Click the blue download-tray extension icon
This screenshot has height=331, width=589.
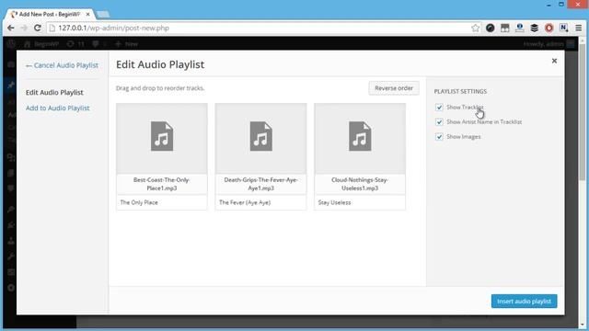pyautogui.click(x=519, y=29)
